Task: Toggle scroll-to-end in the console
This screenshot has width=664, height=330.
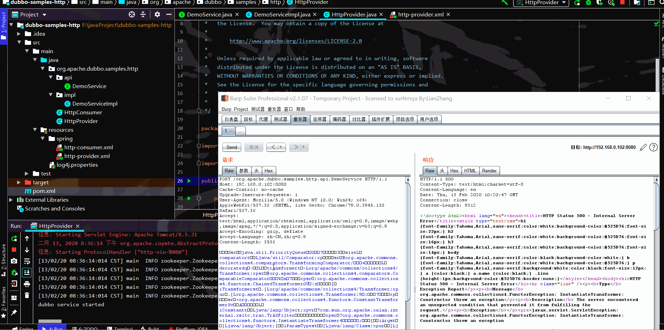Action: [x=27, y=273]
